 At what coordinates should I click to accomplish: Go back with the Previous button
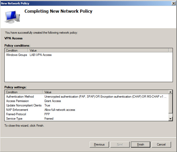(x=99, y=144)
